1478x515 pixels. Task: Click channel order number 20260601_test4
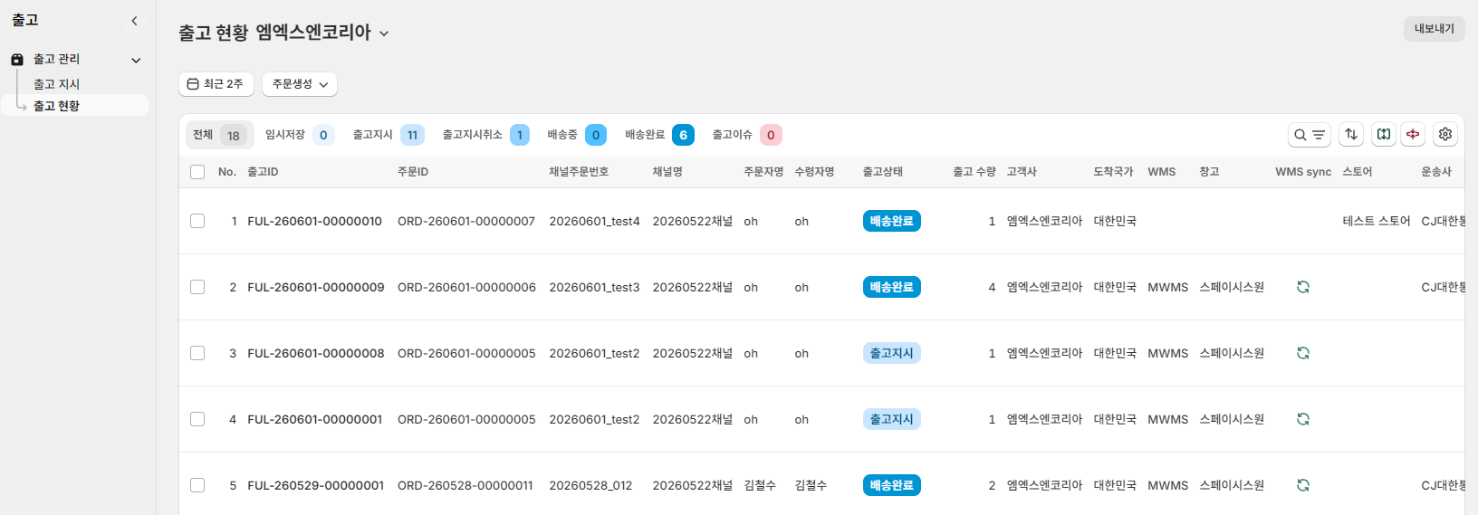click(x=594, y=221)
